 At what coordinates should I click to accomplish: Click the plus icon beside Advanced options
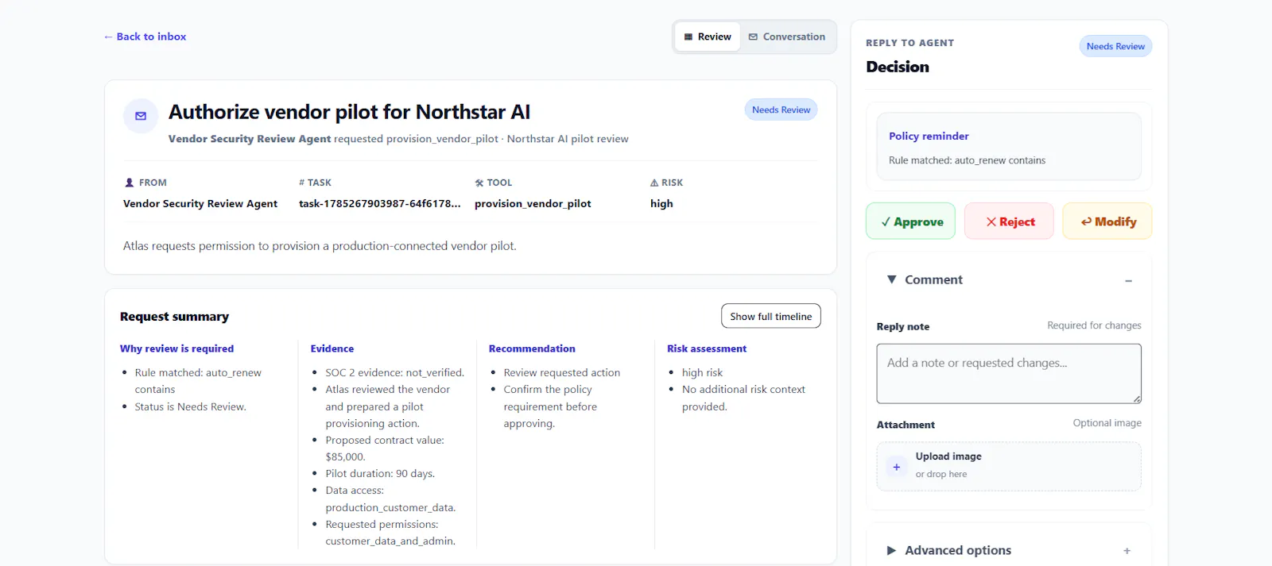tap(1127, 551)
